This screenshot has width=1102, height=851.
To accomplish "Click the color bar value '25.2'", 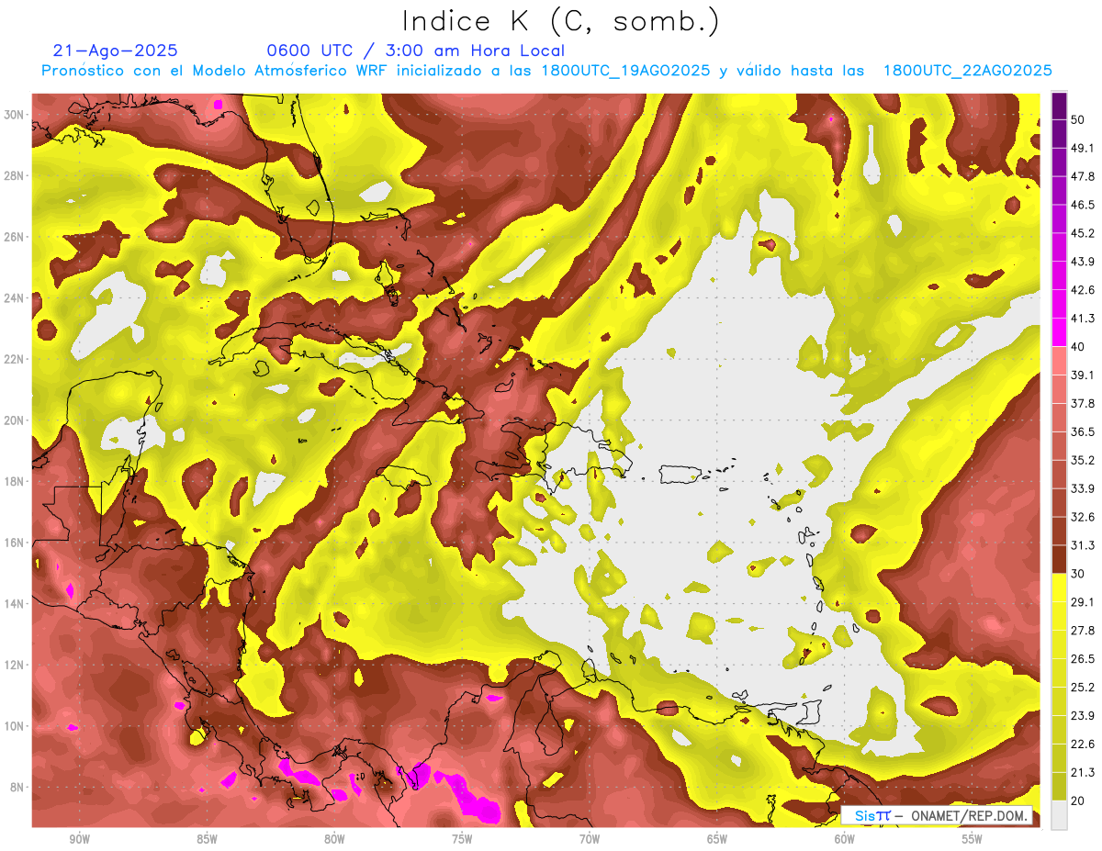I will tap(1082, 687).
